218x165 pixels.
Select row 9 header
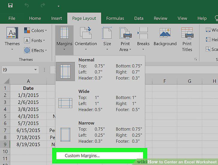(x=5, y=144)
